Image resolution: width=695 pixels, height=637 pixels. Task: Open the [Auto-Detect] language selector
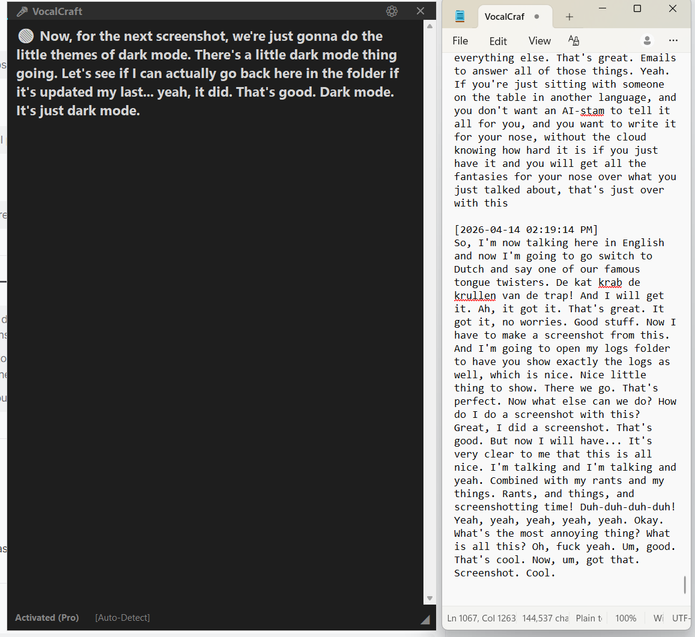[x=122, y=617]
